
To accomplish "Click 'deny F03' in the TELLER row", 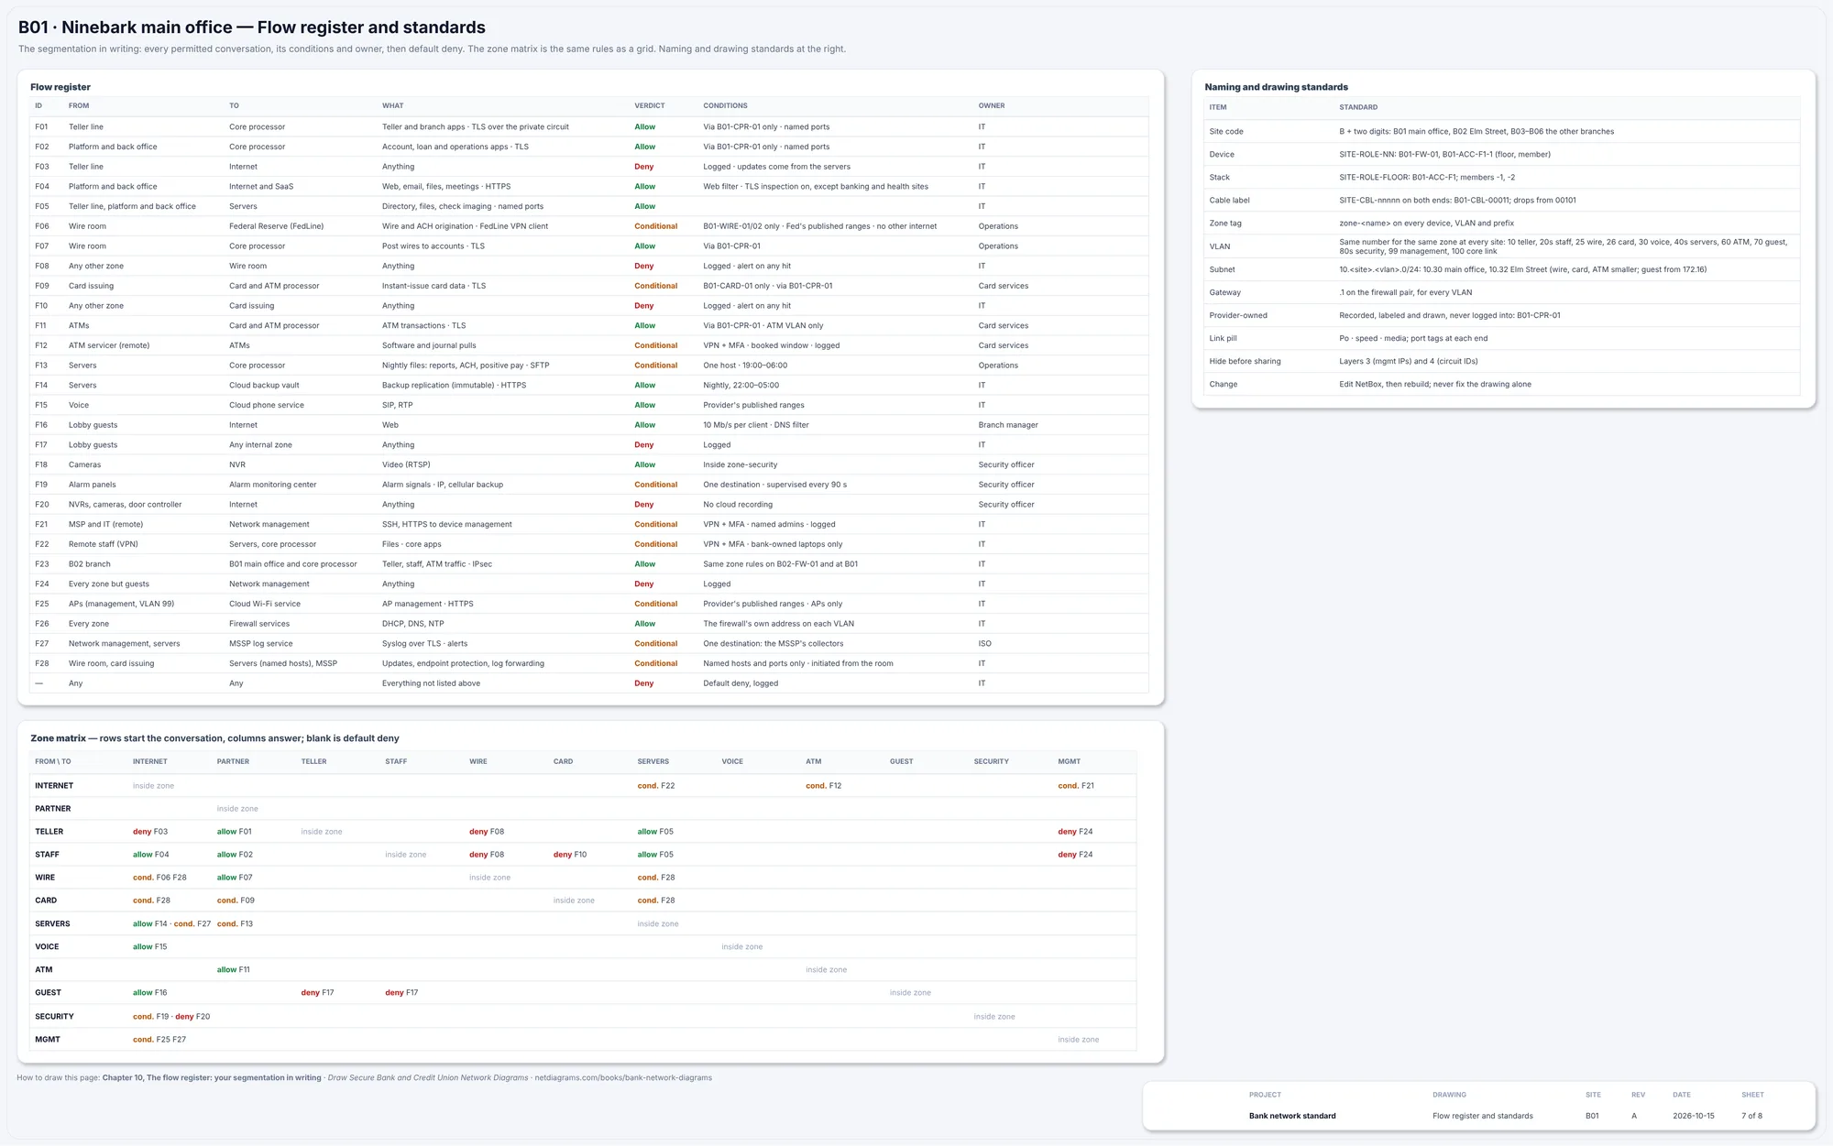I will coord(150,832).
